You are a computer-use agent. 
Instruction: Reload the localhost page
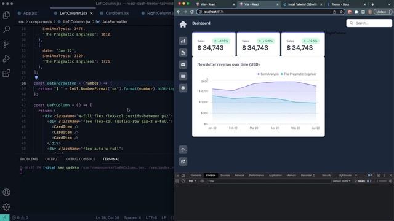191,12
